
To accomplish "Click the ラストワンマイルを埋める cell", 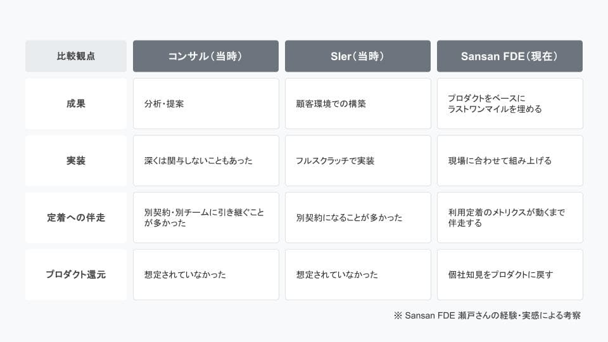I will point(510,103).
